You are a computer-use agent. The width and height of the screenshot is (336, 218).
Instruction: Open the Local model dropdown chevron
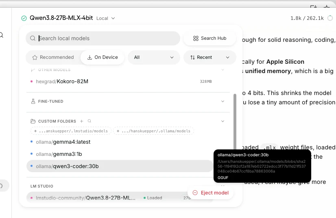(113, 18)
